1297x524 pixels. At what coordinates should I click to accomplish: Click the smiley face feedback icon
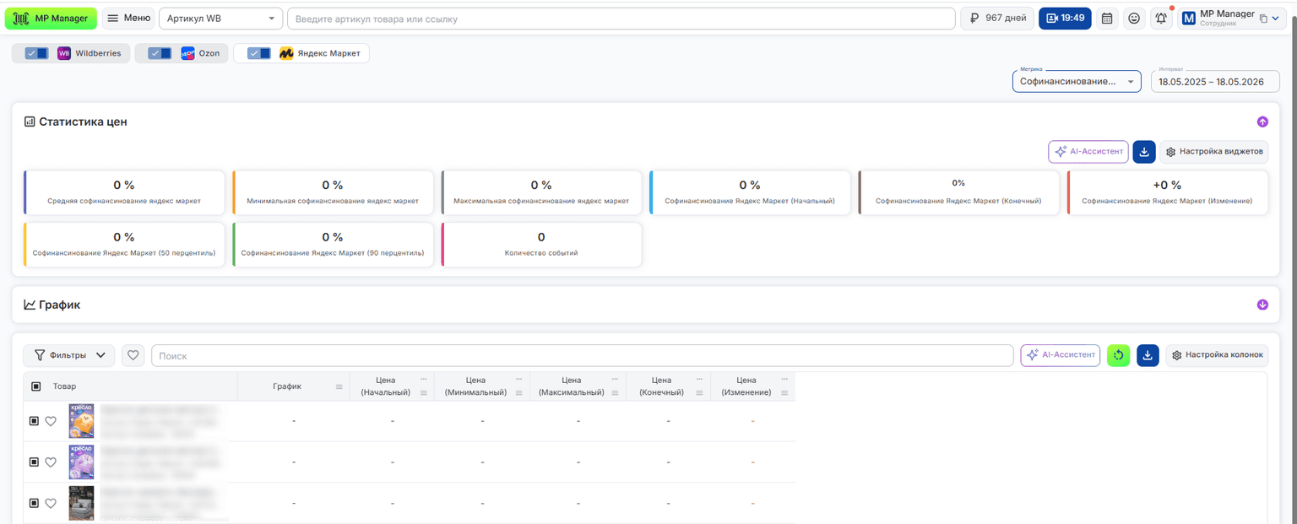point(1134,19)
